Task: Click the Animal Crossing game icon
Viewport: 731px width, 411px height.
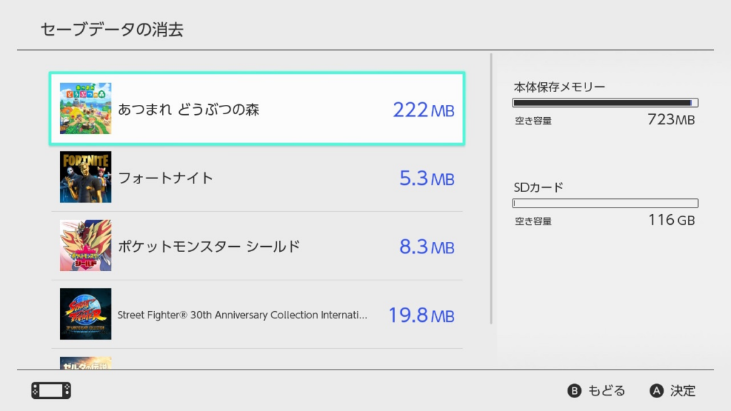Action: tap(86, 108)
